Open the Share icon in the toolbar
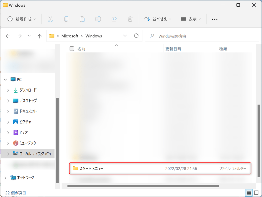 (x=114, y=19)
